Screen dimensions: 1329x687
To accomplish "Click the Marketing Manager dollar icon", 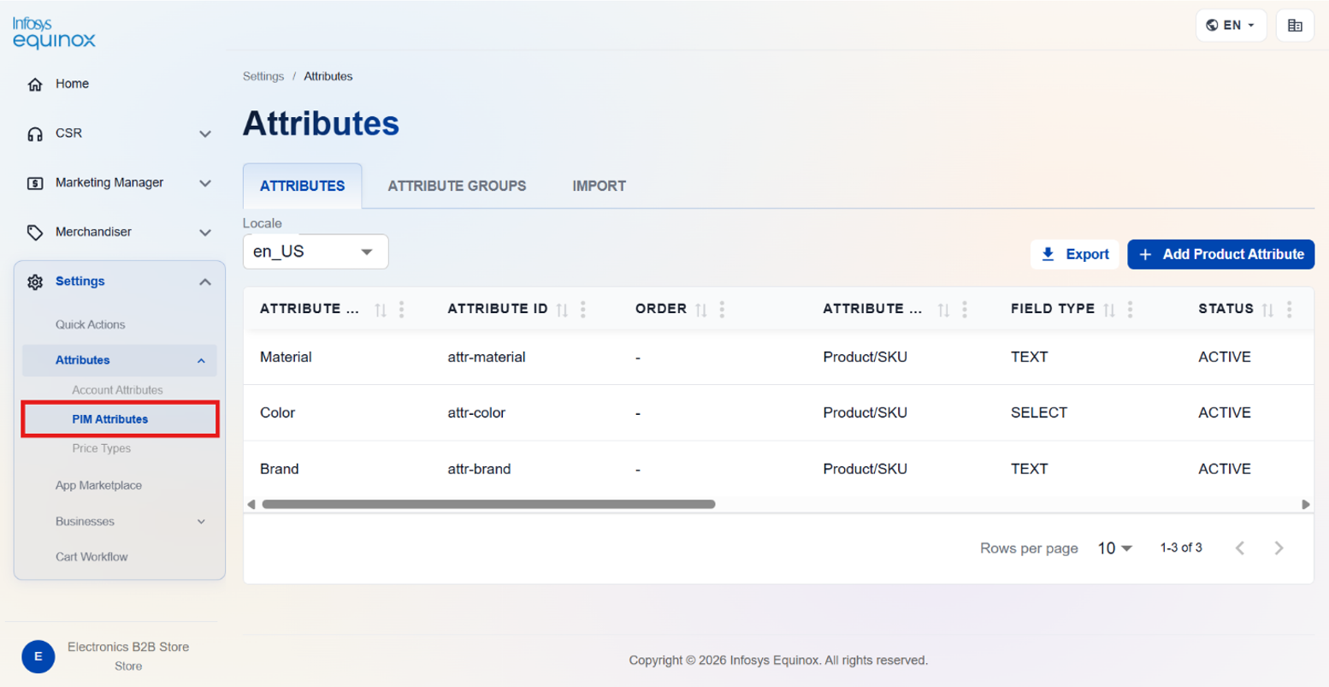I will 35,183.
